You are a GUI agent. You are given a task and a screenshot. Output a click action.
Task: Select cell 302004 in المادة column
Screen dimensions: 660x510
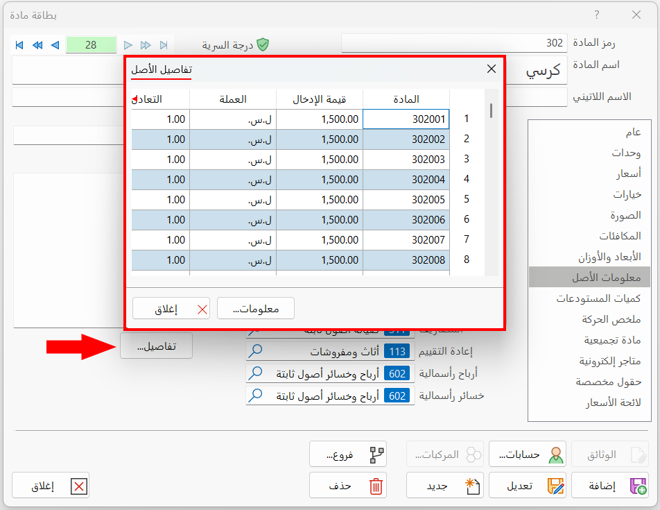pyautogui.click(x=406, y=180)
